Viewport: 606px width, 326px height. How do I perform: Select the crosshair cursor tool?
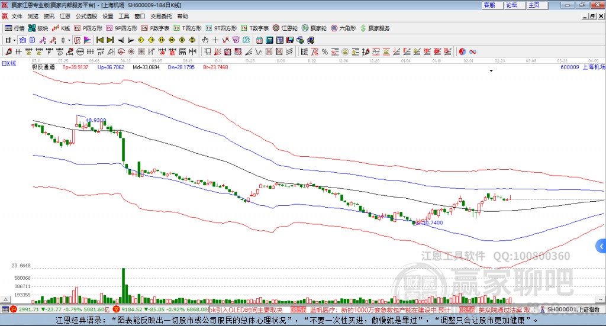[215, 40]
